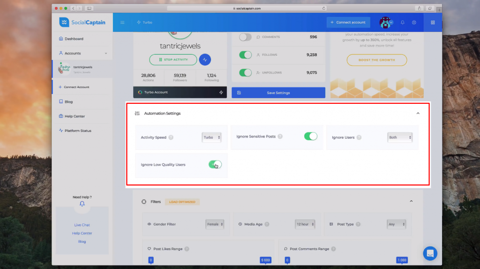480x269 pixels.
Task: Click the blue activity pulse button
Action: [x=205, y=59]
